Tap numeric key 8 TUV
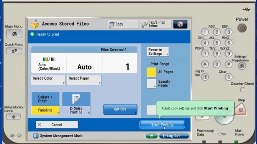 point(217,54)
